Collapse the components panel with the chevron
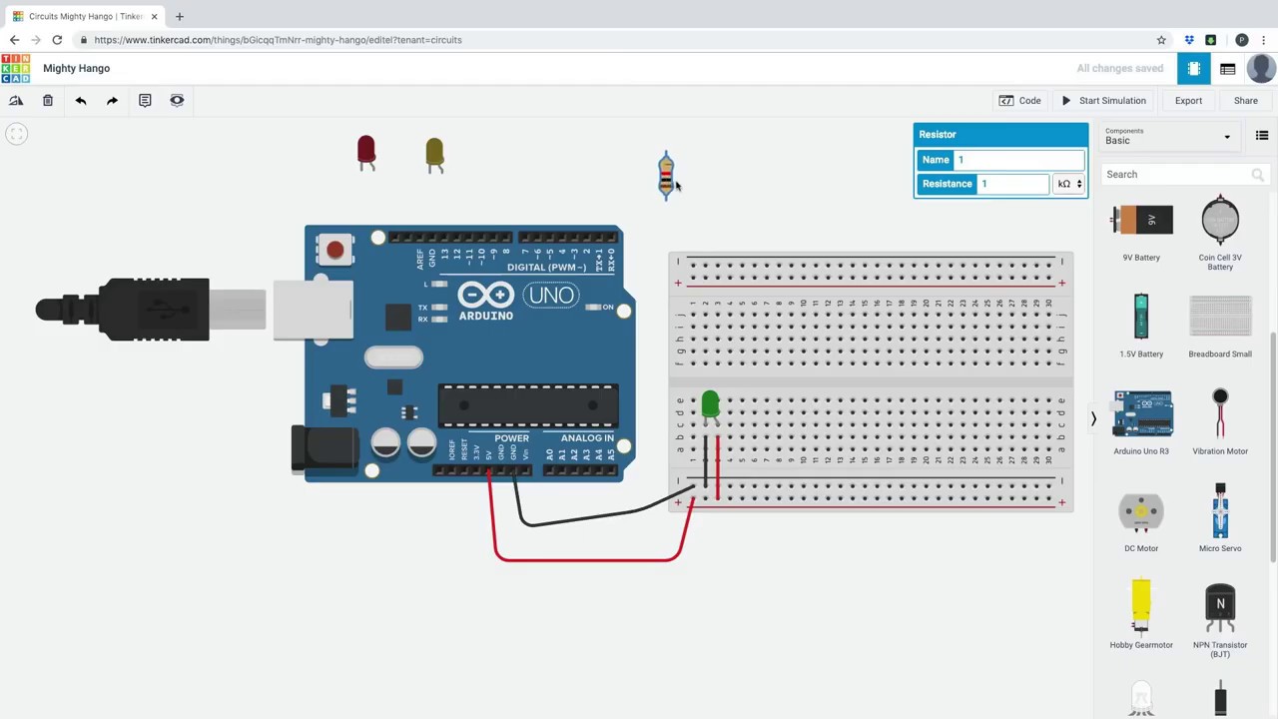Screen dimensions: 1278x719 [1093, 419]
